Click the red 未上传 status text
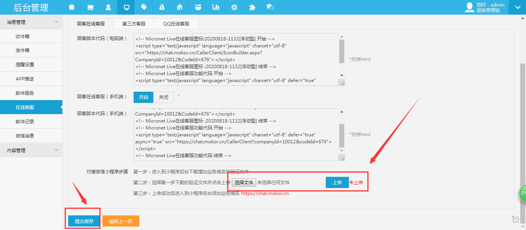 tap(356, 182)
